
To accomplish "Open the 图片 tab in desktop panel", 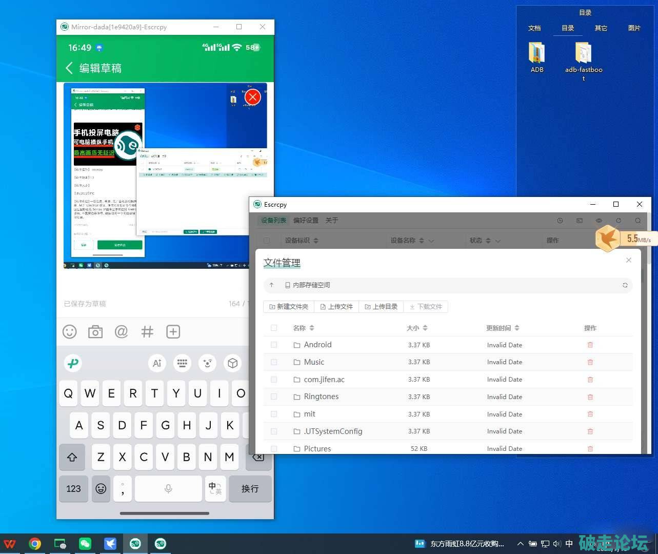I will click(x=634, y=28).
